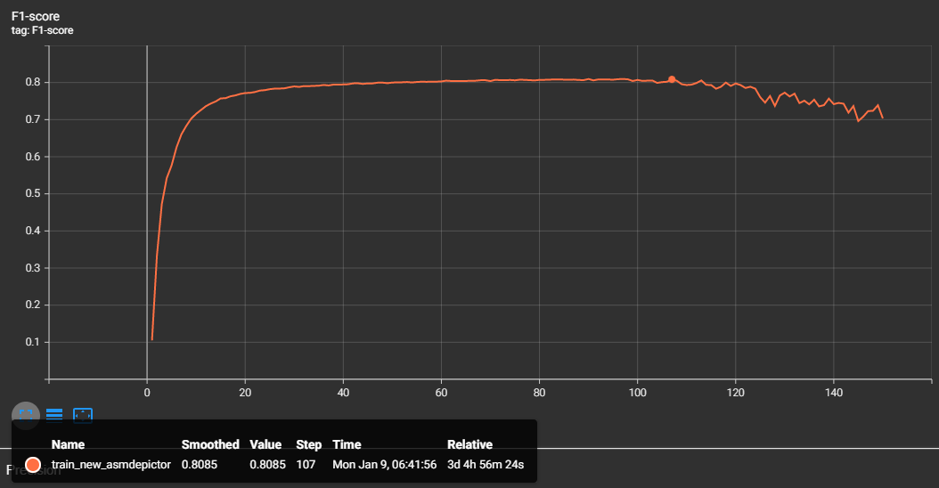Click x-axis label 80

pos(540,393)
